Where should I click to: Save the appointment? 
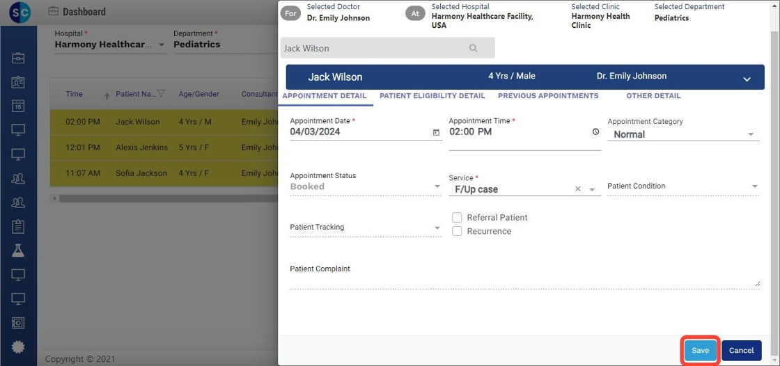point(700,351)
